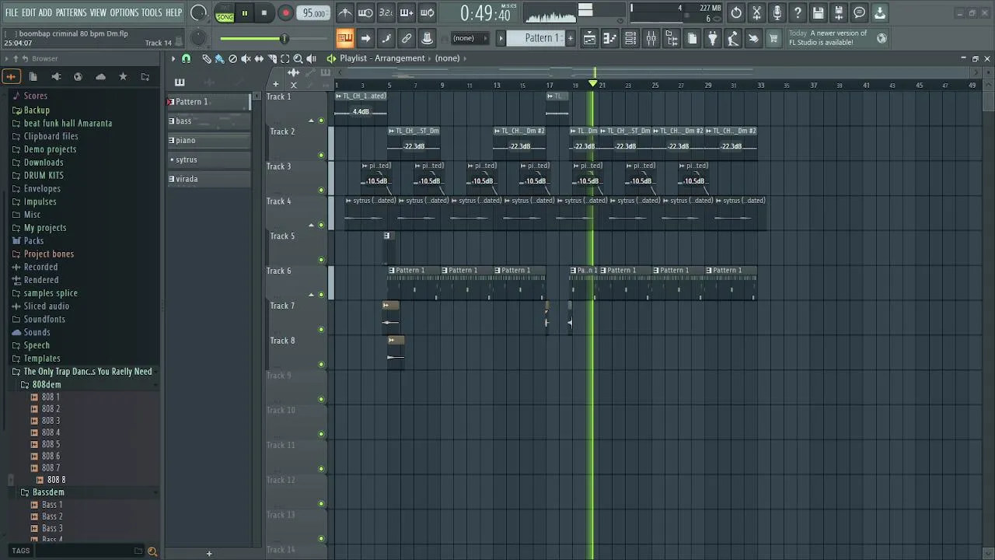This screenshot has height=560, width=995.
Task: Select the bass pattern in picker
Action: click(x=209, y=121)
